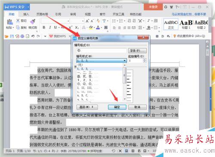The image size is (215, 157).
Task: Click the 取消 button in the dialog
Action: pos(137,107)
